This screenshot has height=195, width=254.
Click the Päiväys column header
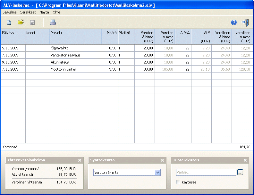click(13, 37)
